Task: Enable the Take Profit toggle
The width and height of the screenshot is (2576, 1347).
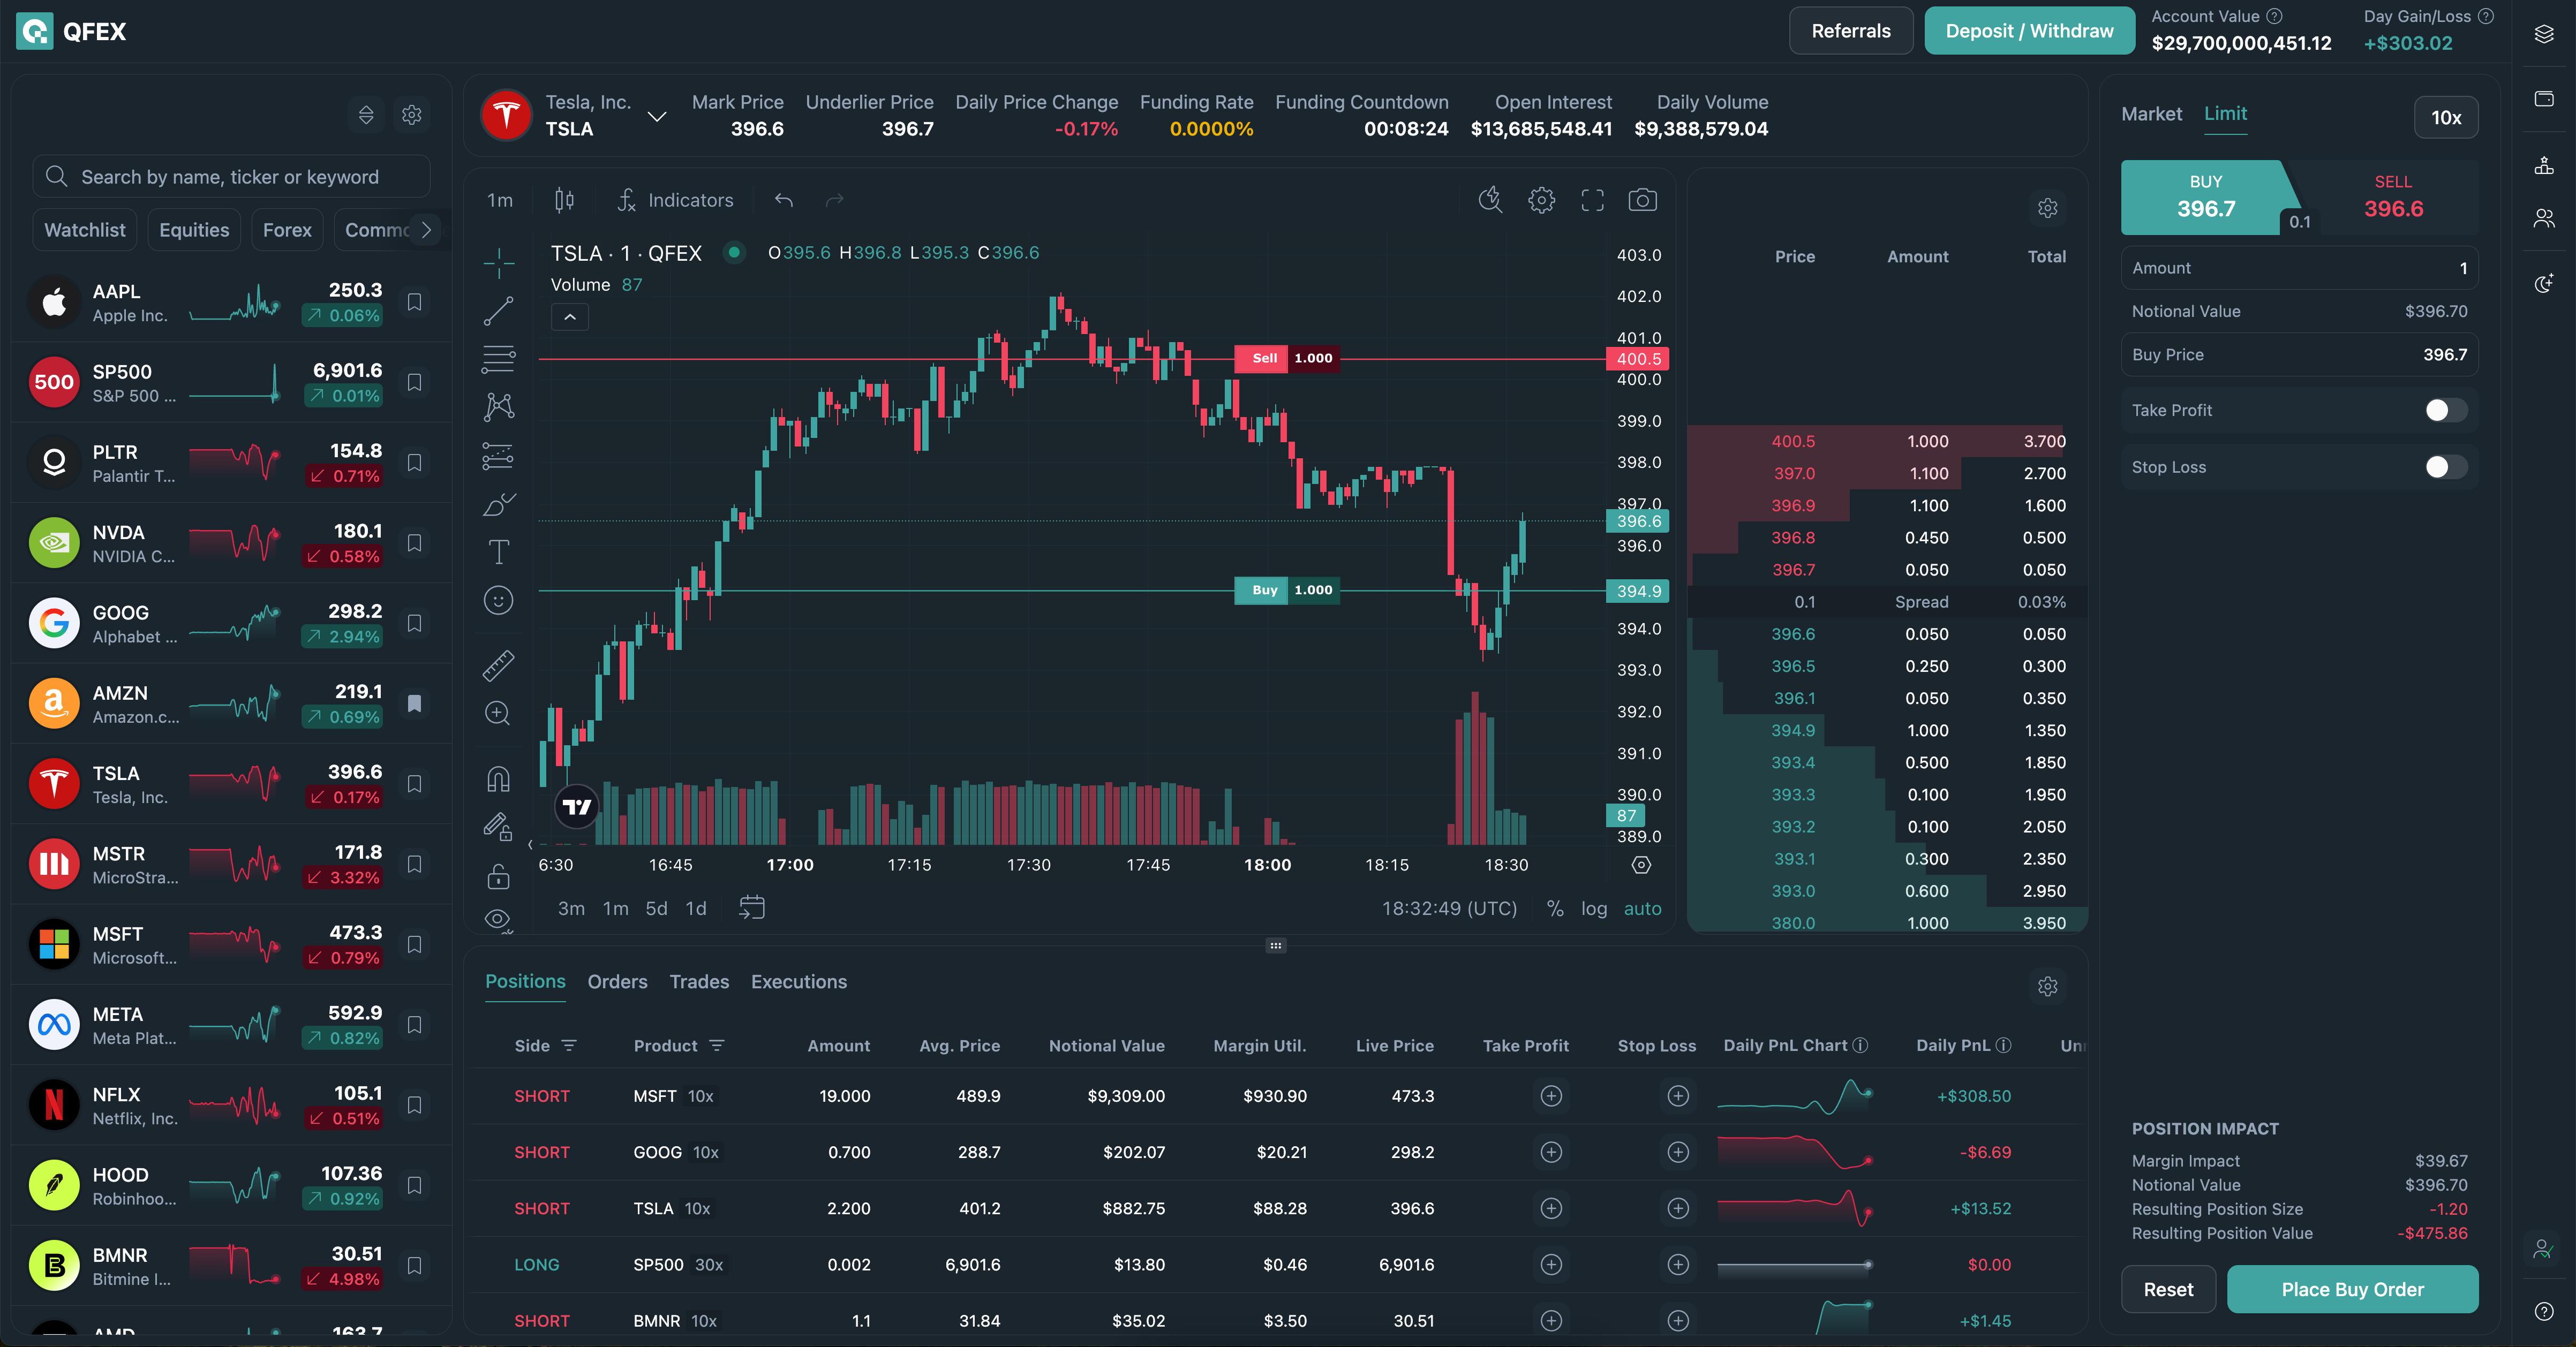Action: point(2445,410)
